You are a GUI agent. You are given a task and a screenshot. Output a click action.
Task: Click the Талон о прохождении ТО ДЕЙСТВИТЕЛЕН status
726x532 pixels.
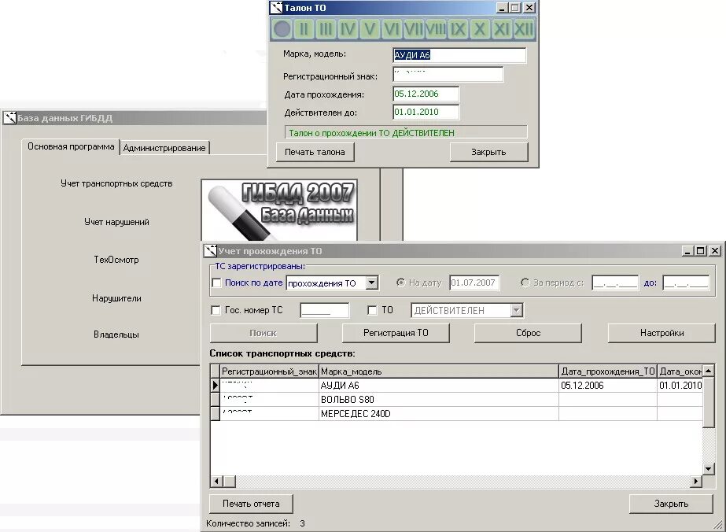(406, 132)
